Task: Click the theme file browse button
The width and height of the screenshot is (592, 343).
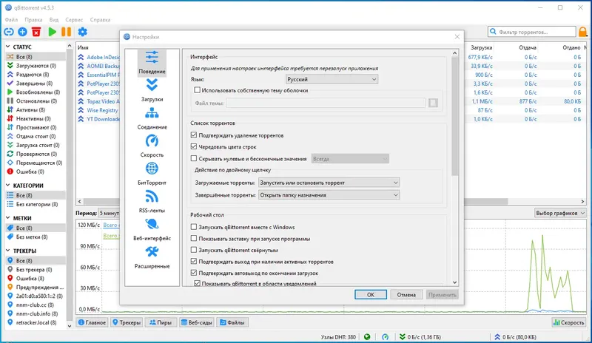Action: (x=433, y=103)
